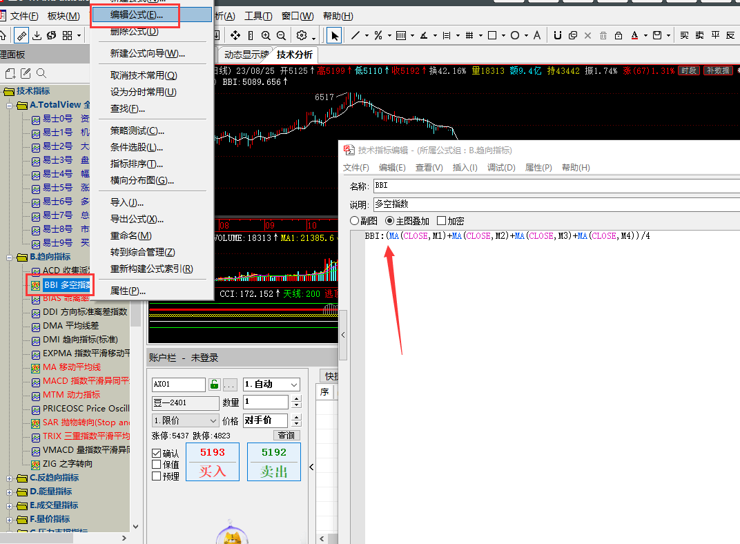
Task: Click the four-way move arrows icon
Action: tap(235, 35)
